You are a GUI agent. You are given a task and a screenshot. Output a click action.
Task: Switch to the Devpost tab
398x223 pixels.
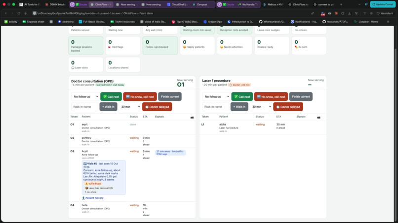(x=202, y=4)
